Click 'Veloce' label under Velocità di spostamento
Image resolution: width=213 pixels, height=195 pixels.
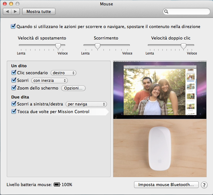tap(63, 53)
